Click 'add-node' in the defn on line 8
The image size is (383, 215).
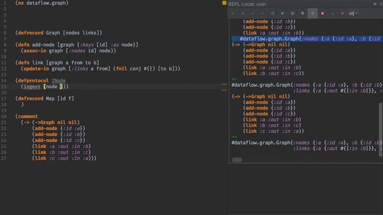(43, 45)
